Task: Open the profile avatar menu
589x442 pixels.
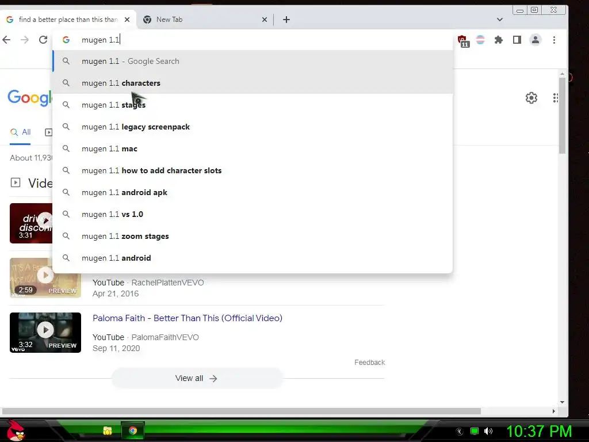Action: (536, 40)
